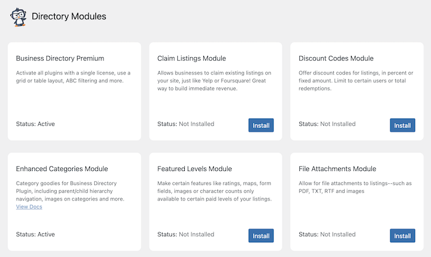Image resolution: width=431 pixels, height=257 pixels.
Task: Click Status: Not Installed for Featured Levels
Action: [x=185, y=234]
